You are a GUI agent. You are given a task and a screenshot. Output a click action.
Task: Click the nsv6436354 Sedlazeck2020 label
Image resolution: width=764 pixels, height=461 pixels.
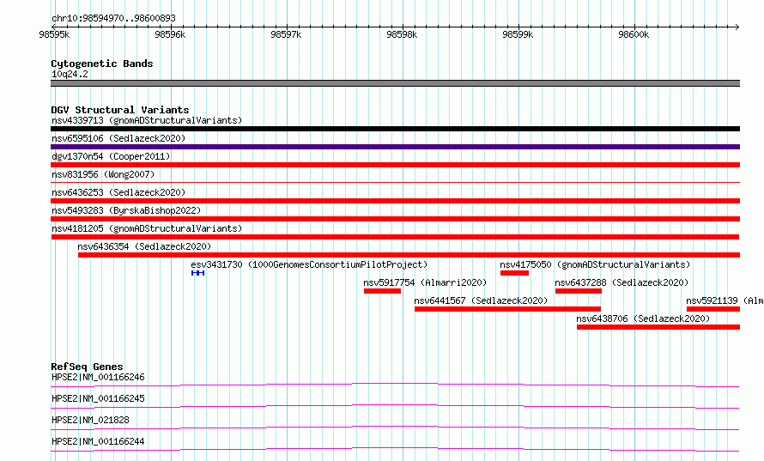(x=144, y=246)
